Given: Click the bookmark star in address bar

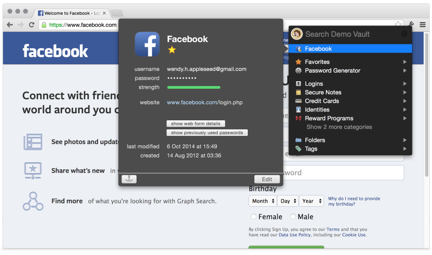Looking at the screenshot, I should [x=398, y=24].
